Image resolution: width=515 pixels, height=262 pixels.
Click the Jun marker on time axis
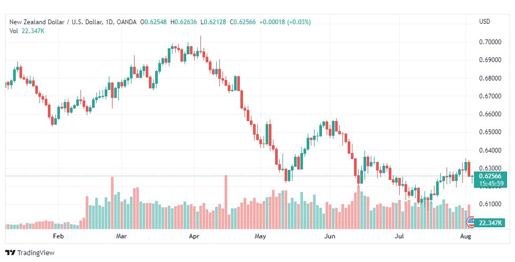(x=329, y=236)
